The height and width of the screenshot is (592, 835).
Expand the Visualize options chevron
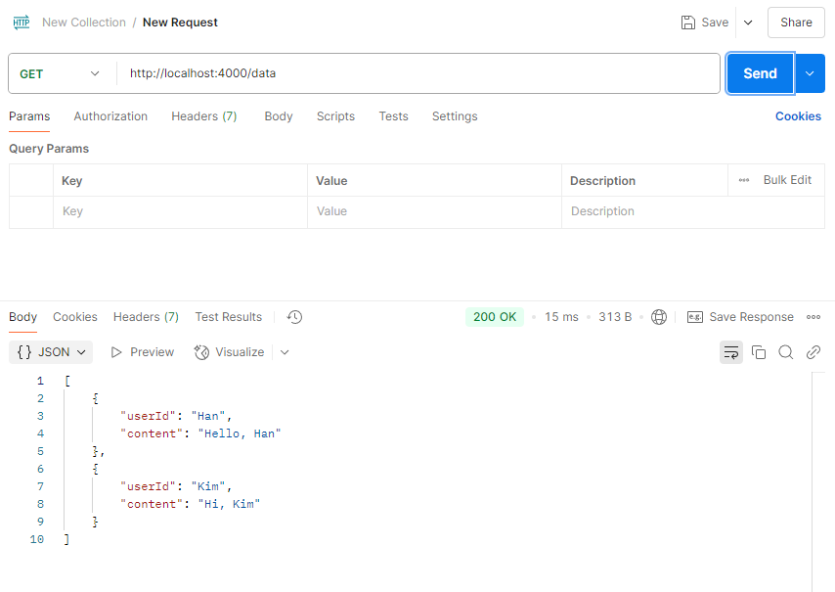(285, 352)
